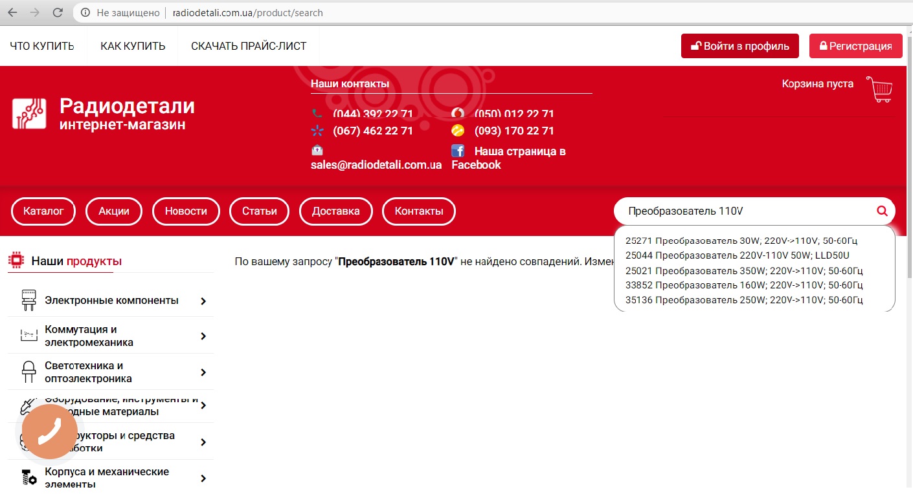Click the site info icon in address bar

pyautogui.click(x=85, y=13)
